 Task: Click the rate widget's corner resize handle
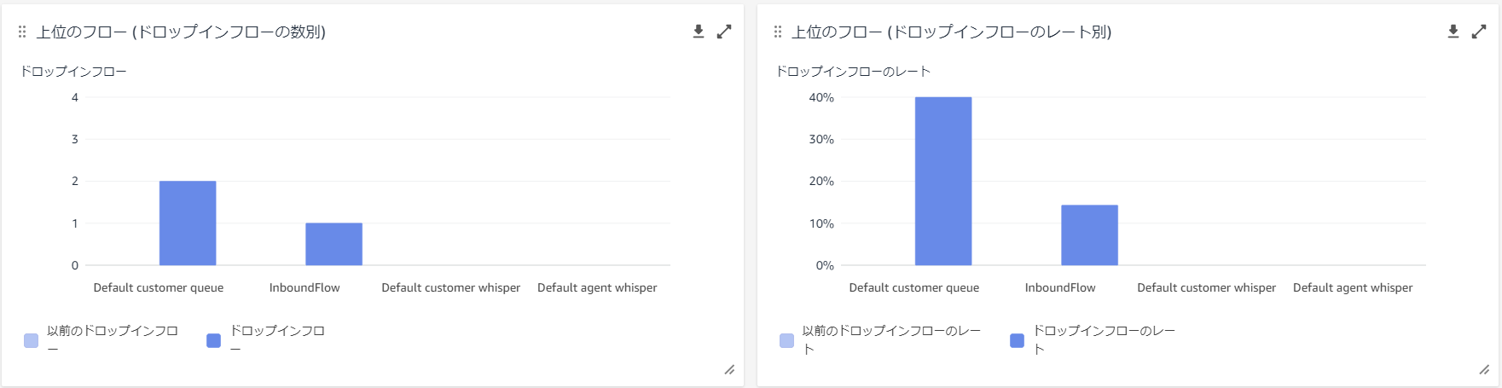1484,369
